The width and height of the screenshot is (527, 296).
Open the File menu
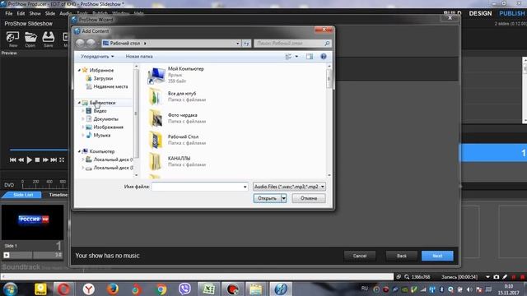pyautogui.click(x=9, y=13)
